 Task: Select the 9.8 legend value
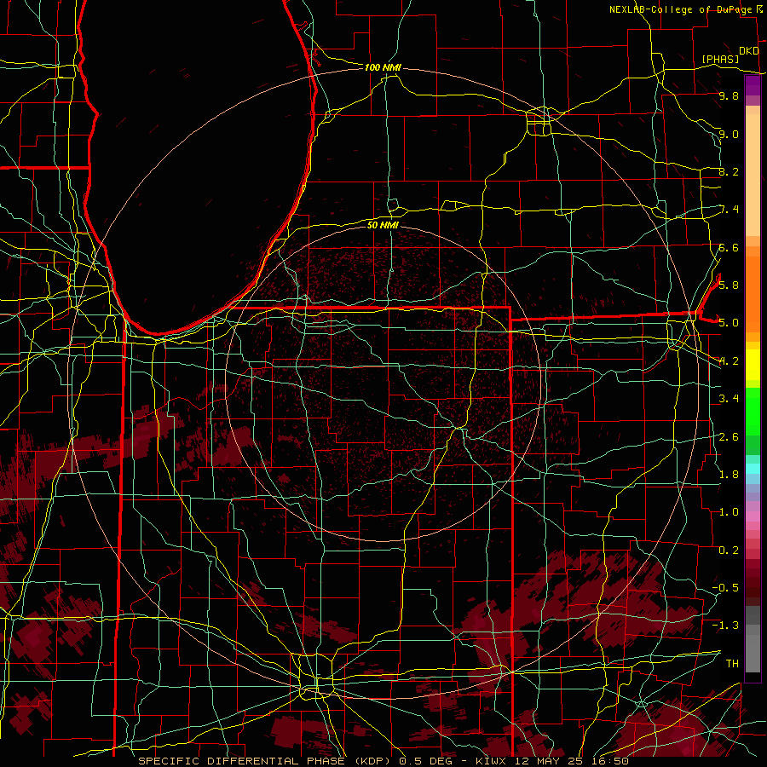click(x=729, y=95)
